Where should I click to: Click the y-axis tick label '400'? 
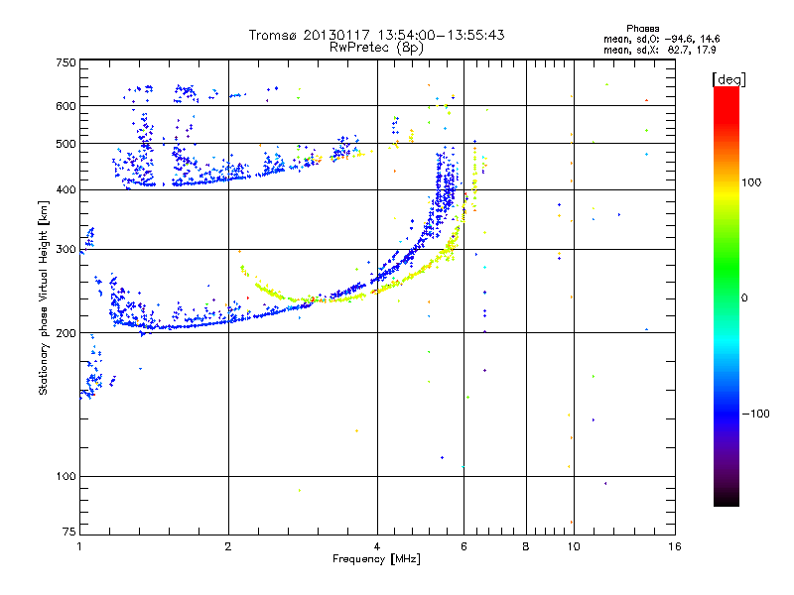(x=66, y=189)
